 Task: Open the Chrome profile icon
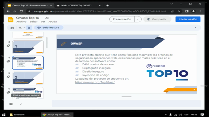[193, 11]
